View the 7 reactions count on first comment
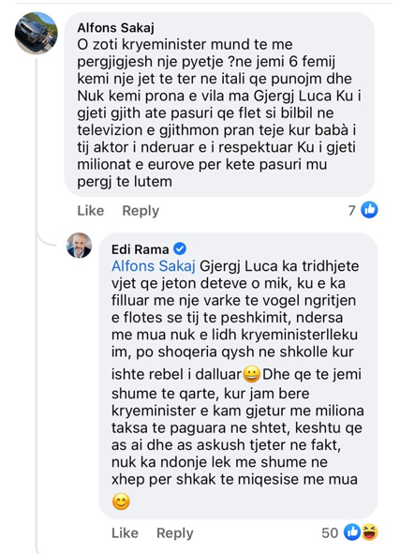 click(x=351, y=211)
